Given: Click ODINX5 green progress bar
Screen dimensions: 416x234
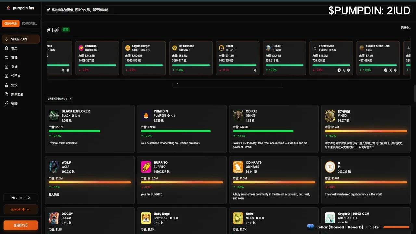Looking at the screenshot, I should (x=263, y=131).
